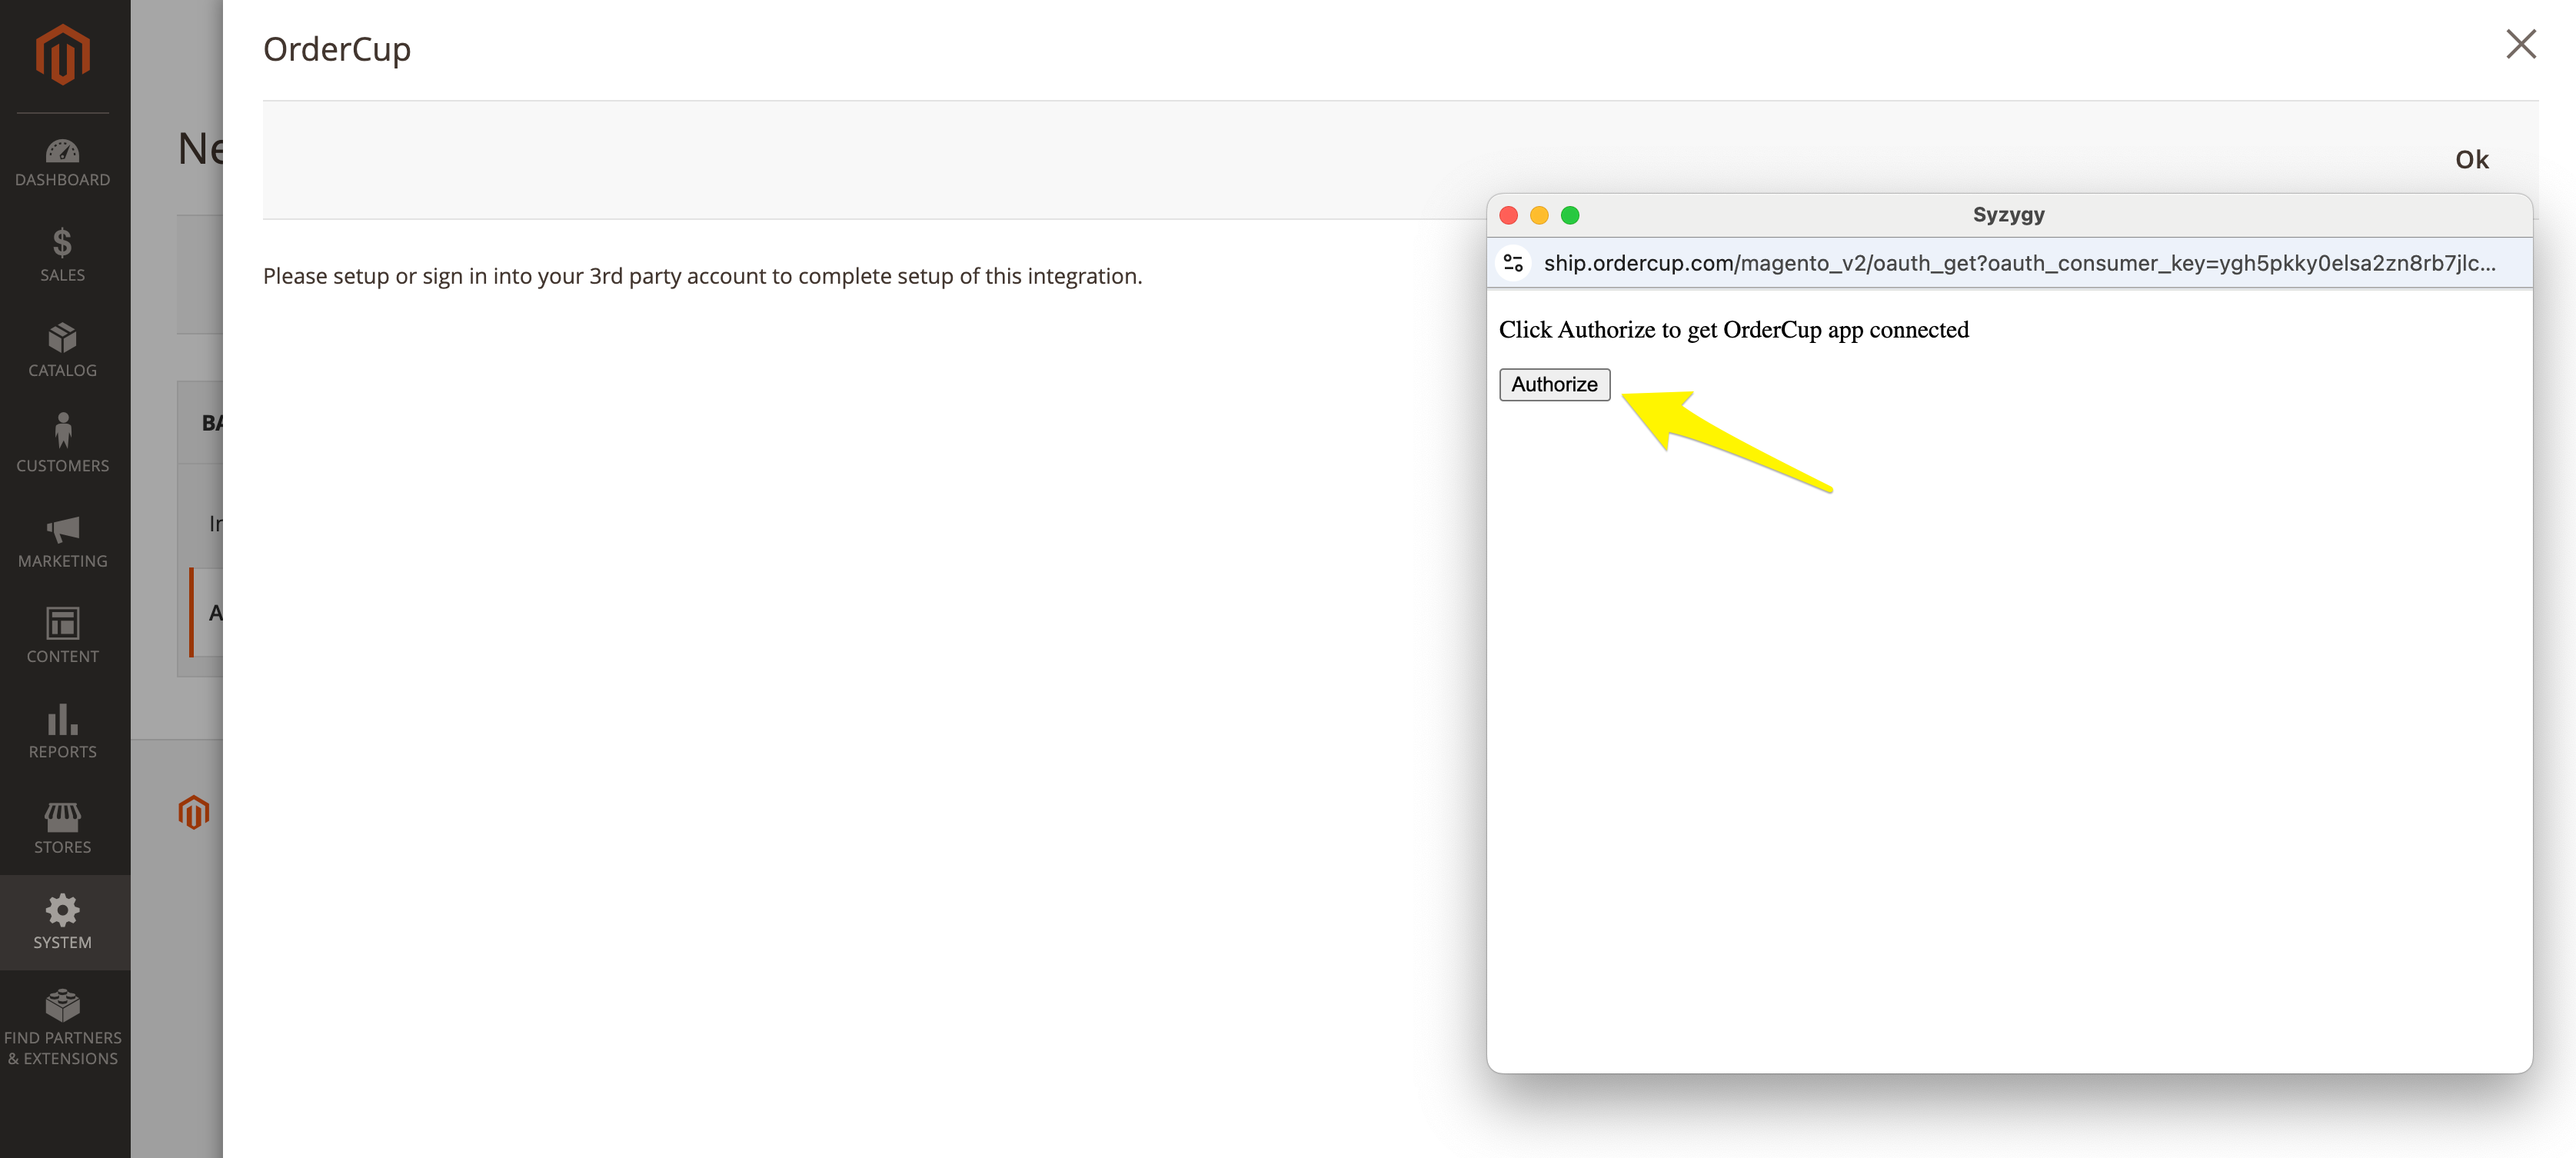The height and width of the screenshot is (1158, 2576).
Task: Open the Stores menu
Action: 63,827
